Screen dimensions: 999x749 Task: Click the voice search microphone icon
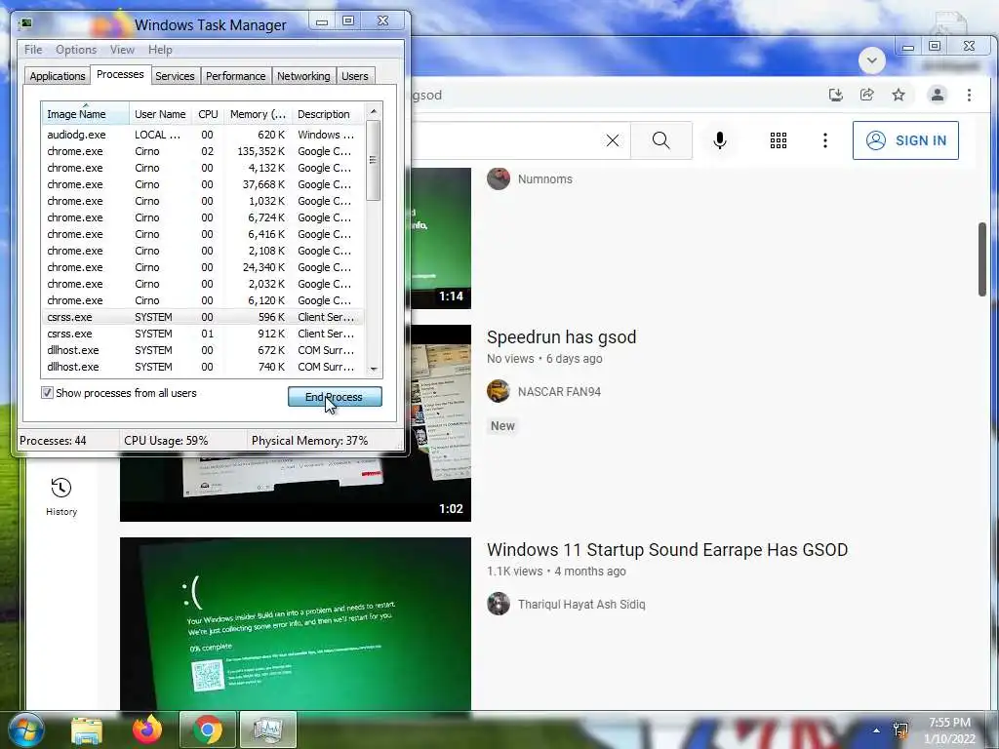[720, 140]
